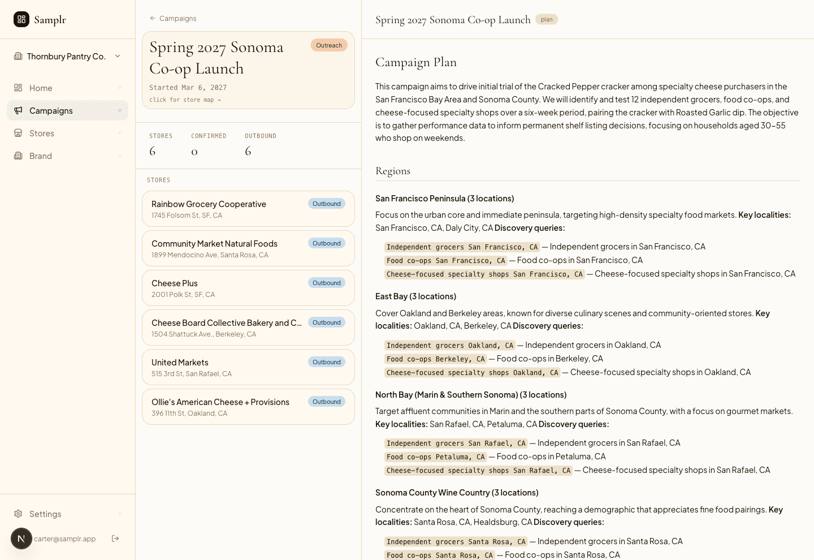Open the 'click for store map' link
This screenshot has height=560, width=814.
(185, 100)
